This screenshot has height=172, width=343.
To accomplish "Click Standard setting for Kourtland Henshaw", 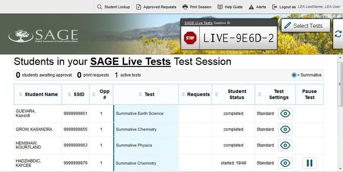I will (265, 145).
